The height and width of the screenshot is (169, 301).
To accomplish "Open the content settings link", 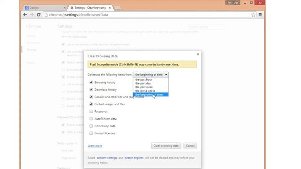I will click(107, 158).
